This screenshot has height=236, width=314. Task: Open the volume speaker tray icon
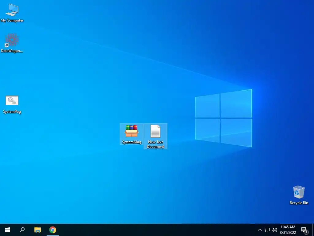(274, 230)
